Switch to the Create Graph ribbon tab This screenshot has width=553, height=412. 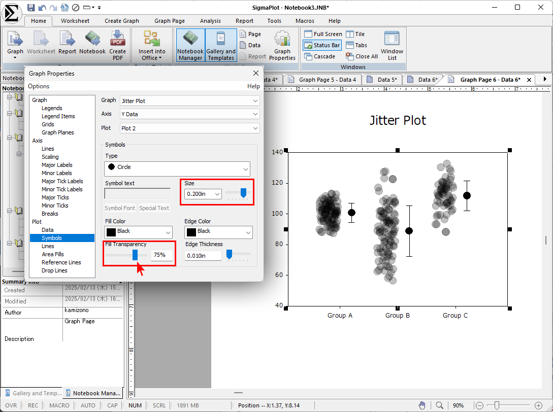point(122,21)
